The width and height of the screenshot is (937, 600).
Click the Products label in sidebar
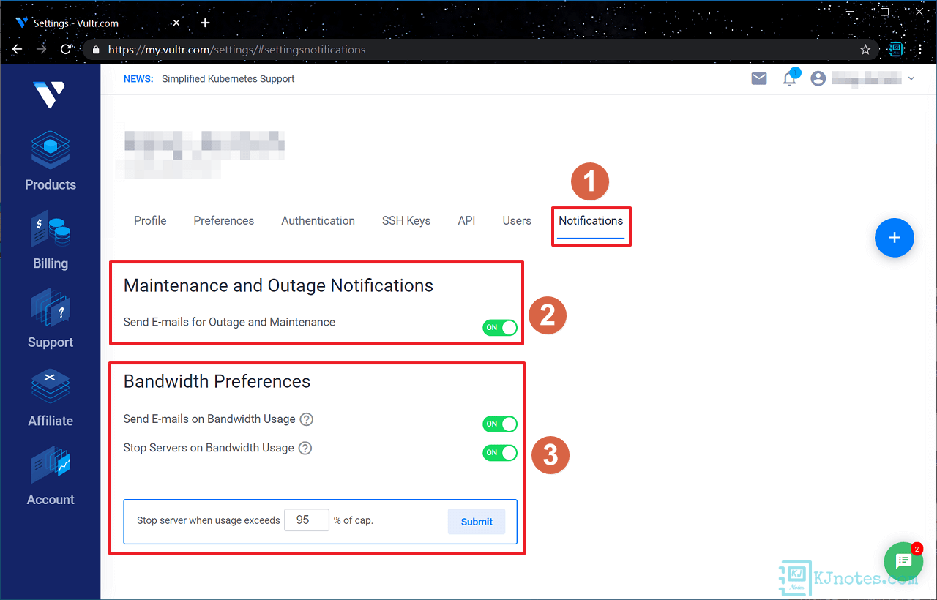[51, 184]
